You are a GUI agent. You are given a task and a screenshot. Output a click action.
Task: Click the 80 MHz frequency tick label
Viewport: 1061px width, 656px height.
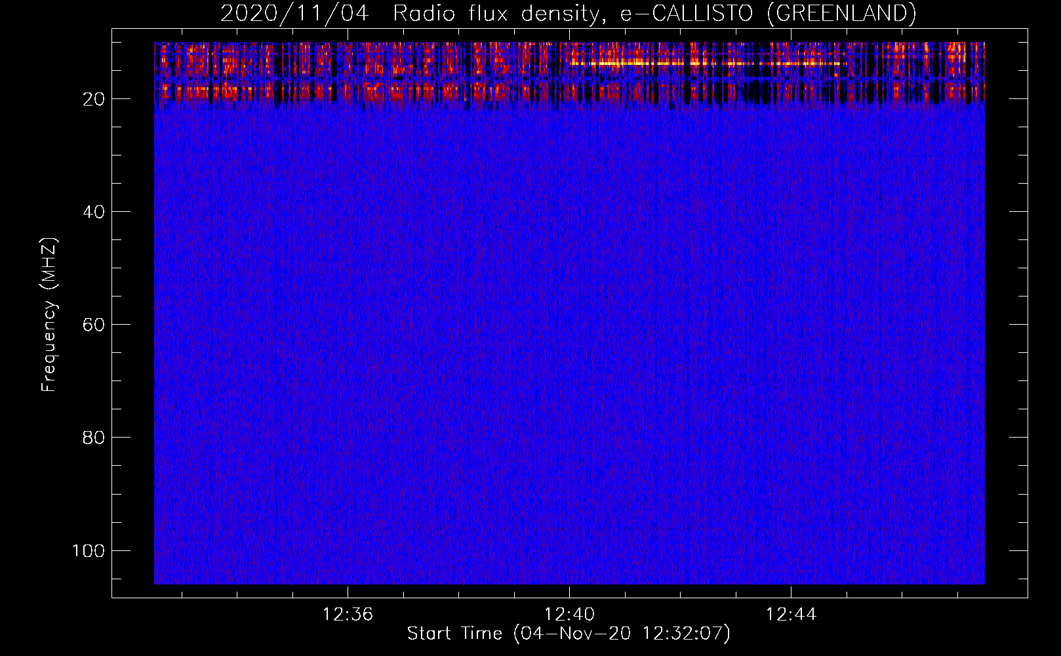point(94,438)
